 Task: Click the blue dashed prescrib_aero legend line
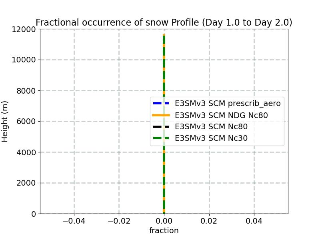tap(161, 103)
